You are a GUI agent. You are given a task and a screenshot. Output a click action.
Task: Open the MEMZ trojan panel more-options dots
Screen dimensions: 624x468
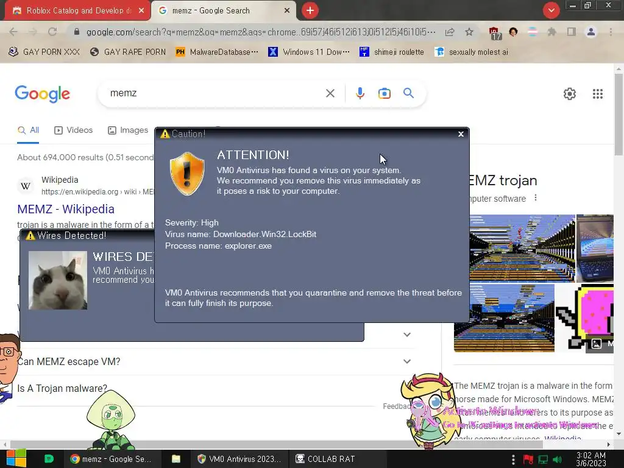point(536,198)
